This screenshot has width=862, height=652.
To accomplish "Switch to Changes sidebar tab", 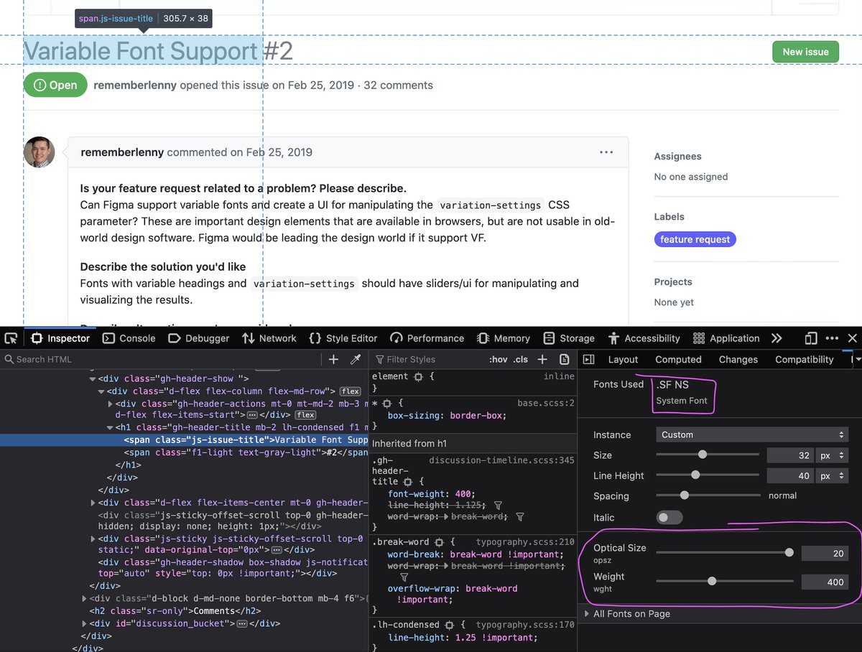I will click(x=738, y=359).
